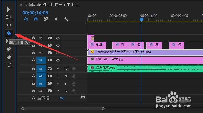Select the 1600_900白背景.jpg clip
The height and width of the screenshot is (113, 203).
[x=145, y=60]
